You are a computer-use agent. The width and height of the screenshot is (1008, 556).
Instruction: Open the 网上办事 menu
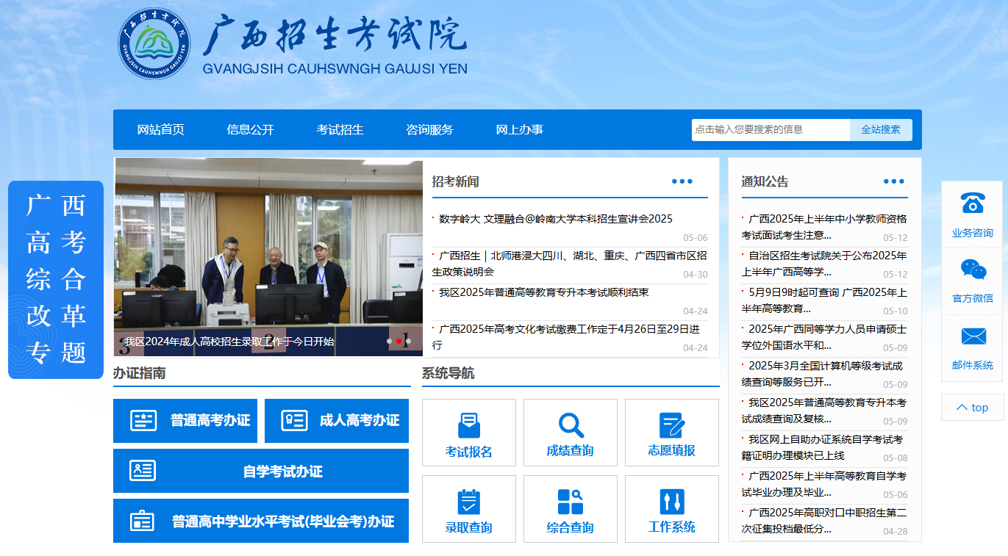click(519, 130)
